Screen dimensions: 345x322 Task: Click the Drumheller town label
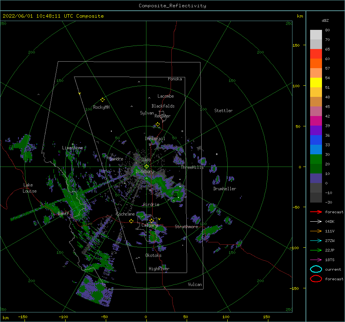click(x=225, y=189)
